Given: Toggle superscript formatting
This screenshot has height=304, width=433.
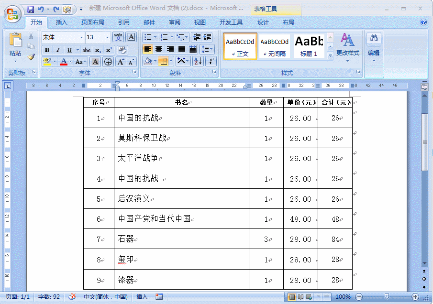Looking at the screenshot, I should point(109,50).
